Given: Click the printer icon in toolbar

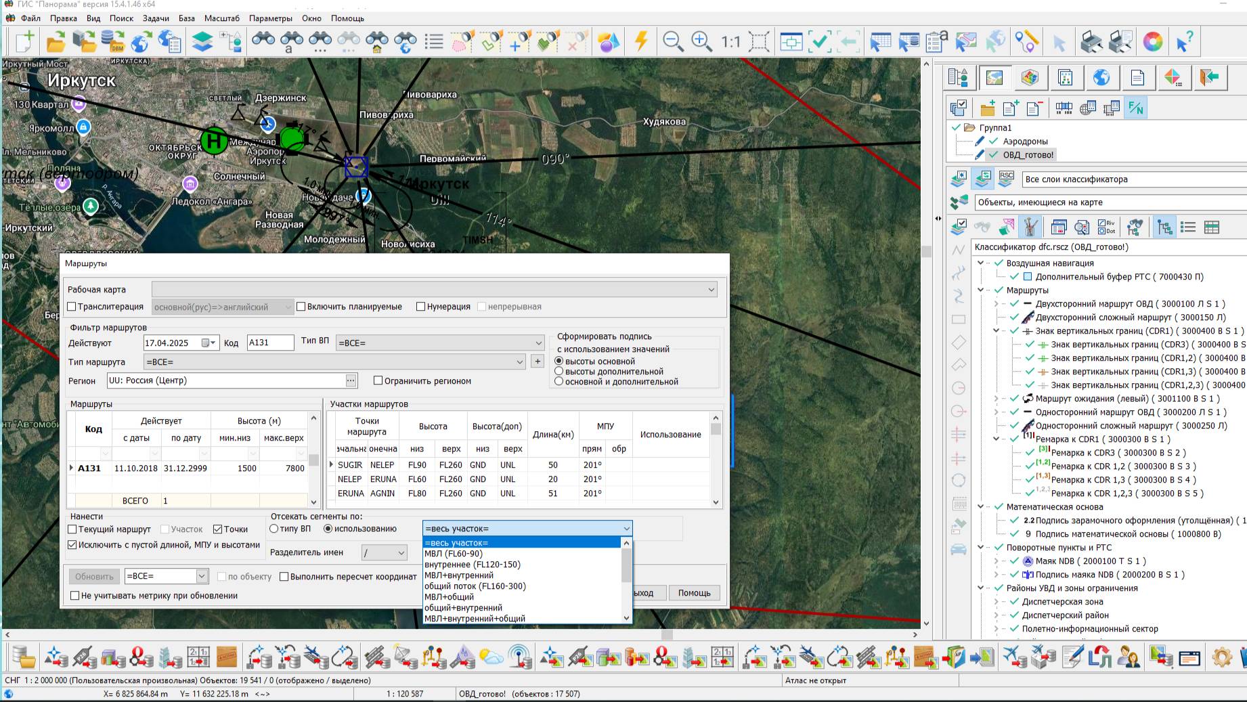Looking at the screenshot, I should [x=1091, y=42].
